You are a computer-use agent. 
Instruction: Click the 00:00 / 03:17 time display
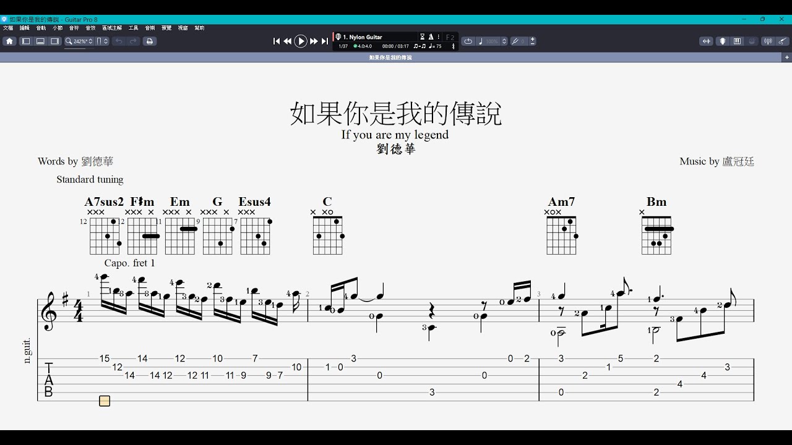[x=396, y=46]
